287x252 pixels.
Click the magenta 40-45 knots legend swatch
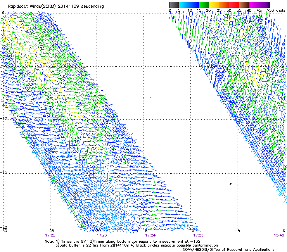(x=254, y=5)
